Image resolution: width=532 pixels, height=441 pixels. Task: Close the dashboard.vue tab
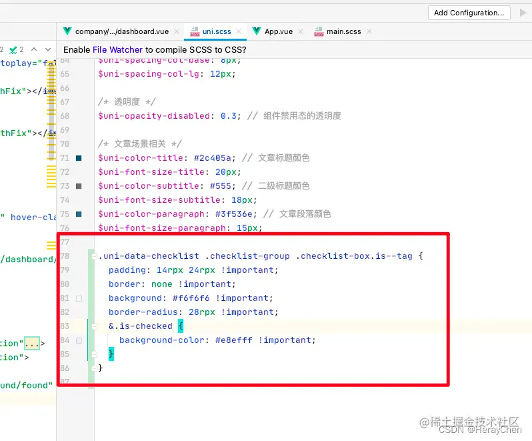pyautogui.click(x=177, y=31)
